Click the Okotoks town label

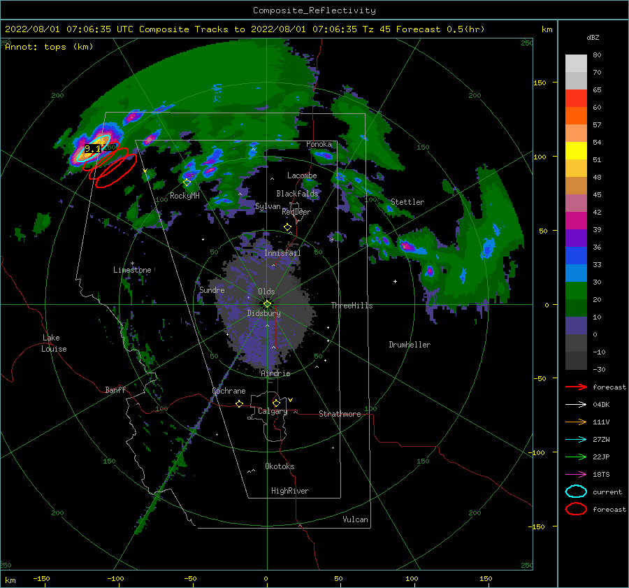[280, 466]
